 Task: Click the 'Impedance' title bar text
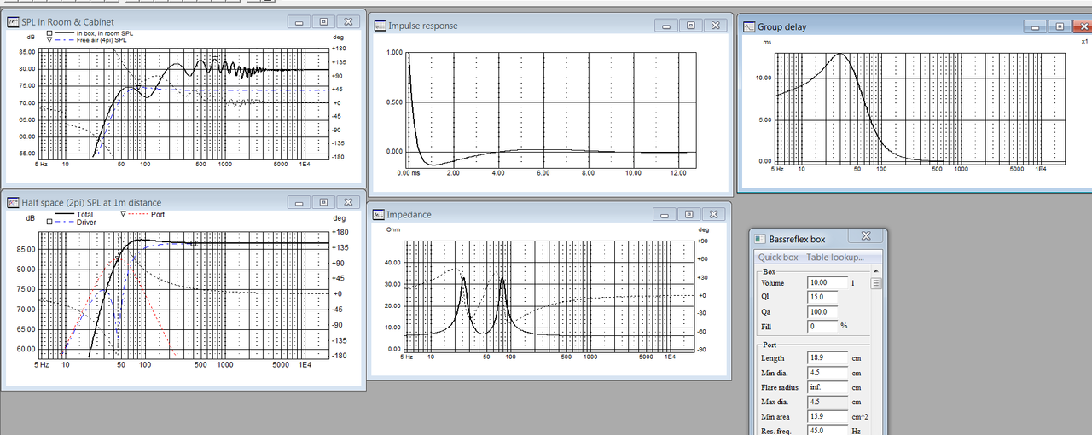pyautogui.click(x=409, y=215)
